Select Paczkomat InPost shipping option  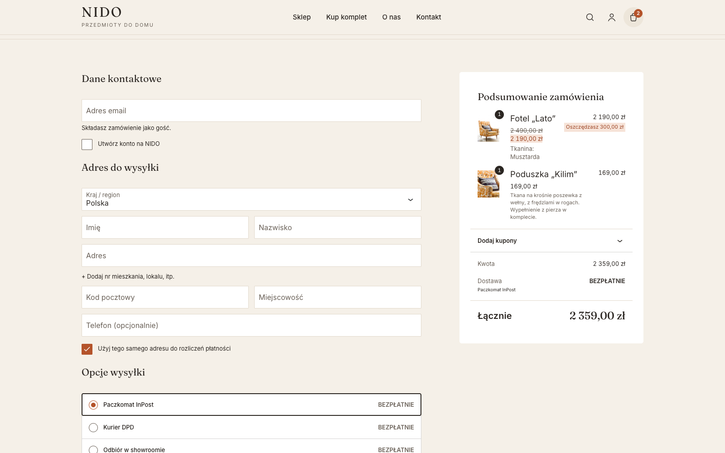(251, 405)
